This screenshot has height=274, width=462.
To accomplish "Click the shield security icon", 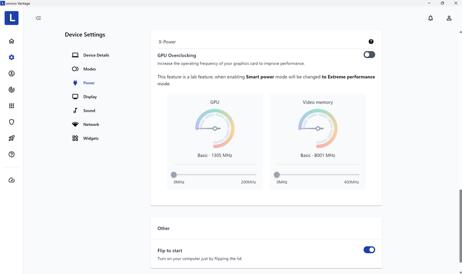I will (11, 122).
